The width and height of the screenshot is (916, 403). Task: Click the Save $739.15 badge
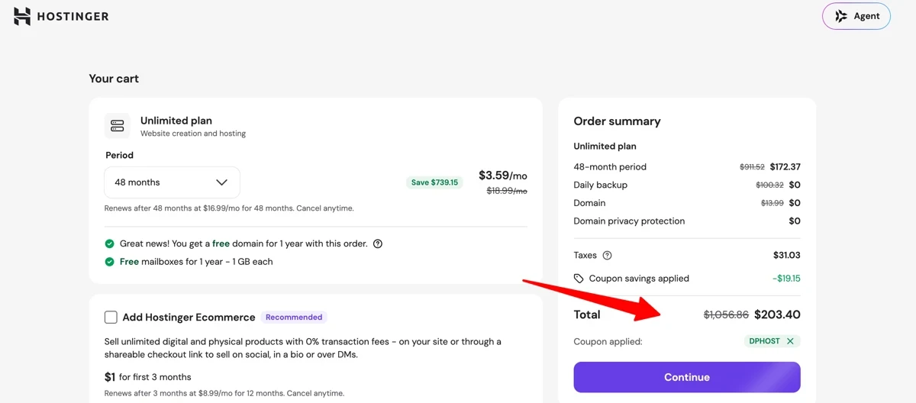click(x=434, y=182)
